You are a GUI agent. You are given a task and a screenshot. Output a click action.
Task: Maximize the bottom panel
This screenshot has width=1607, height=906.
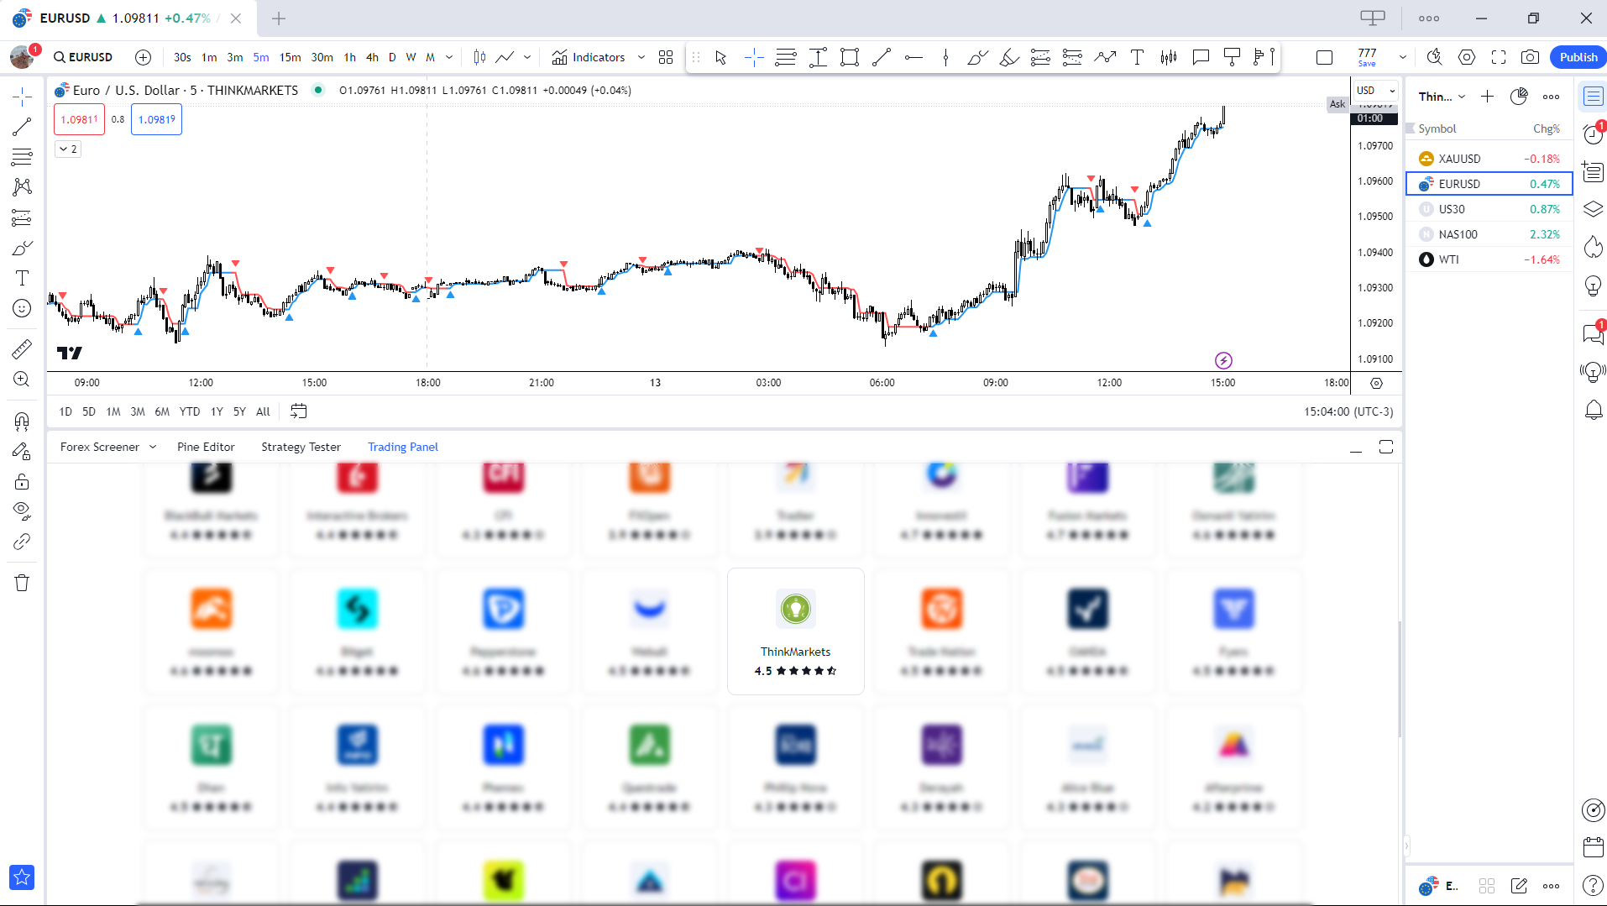pyautogui.click(x=1386, y=447)
